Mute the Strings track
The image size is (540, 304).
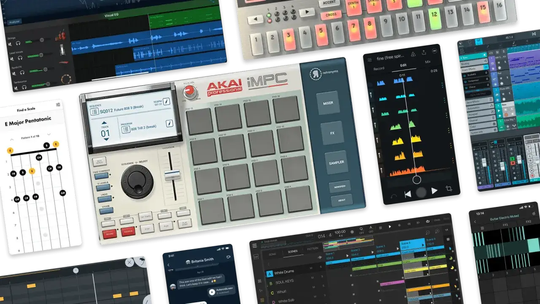point(10,43)
